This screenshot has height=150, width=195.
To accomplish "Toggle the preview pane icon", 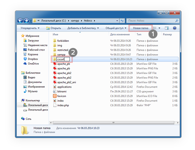I will point(167,28).
